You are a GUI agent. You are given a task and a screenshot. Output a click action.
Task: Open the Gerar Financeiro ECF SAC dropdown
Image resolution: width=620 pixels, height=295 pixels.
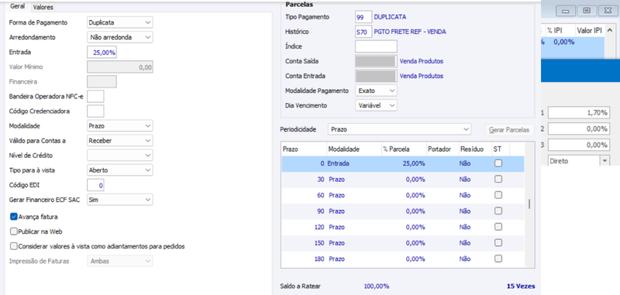coord(120,200)
